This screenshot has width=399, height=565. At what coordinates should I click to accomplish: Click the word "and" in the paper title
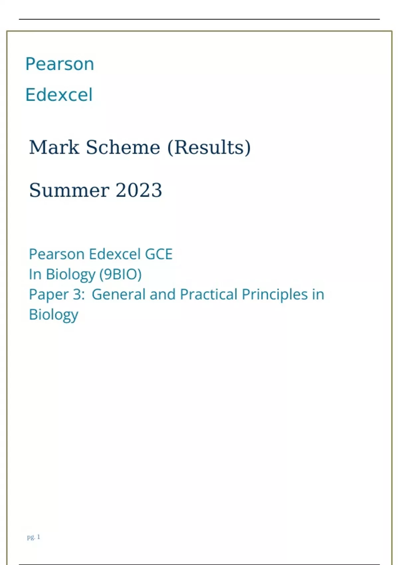[163, 294]
